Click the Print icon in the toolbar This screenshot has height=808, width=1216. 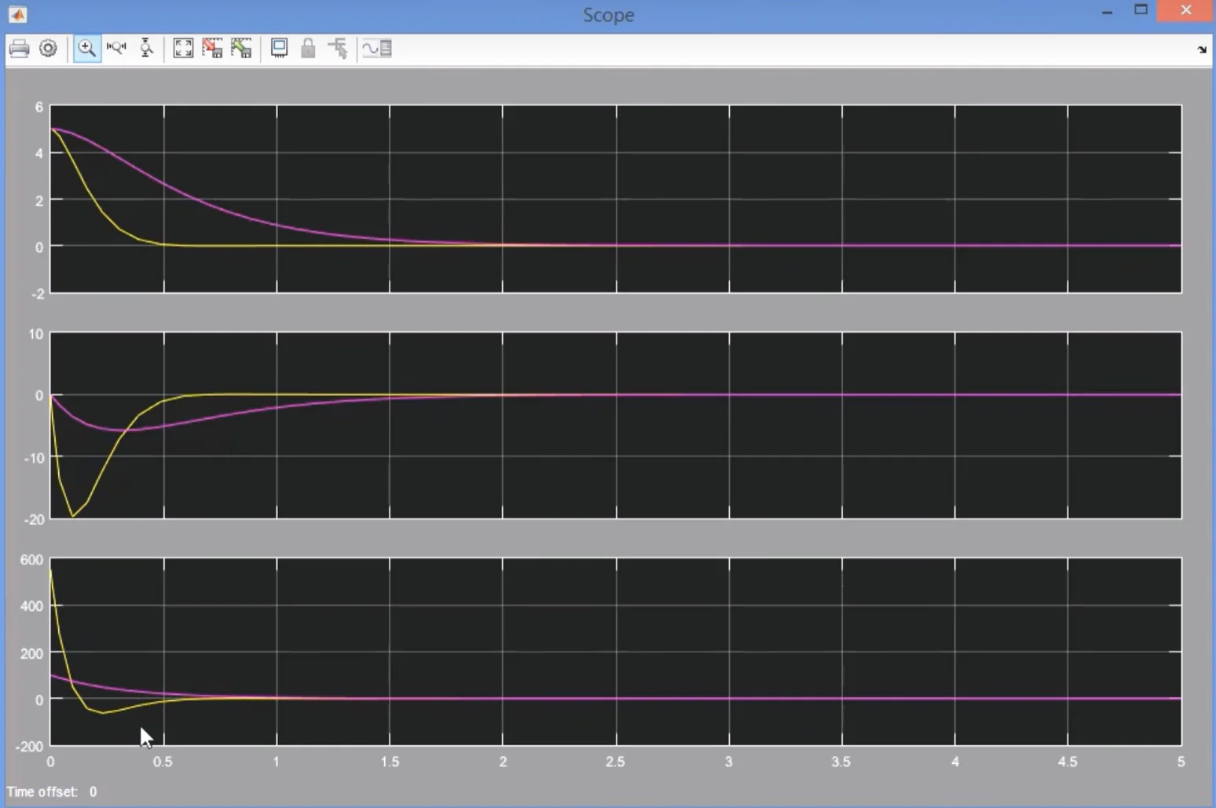pos(19,49)
